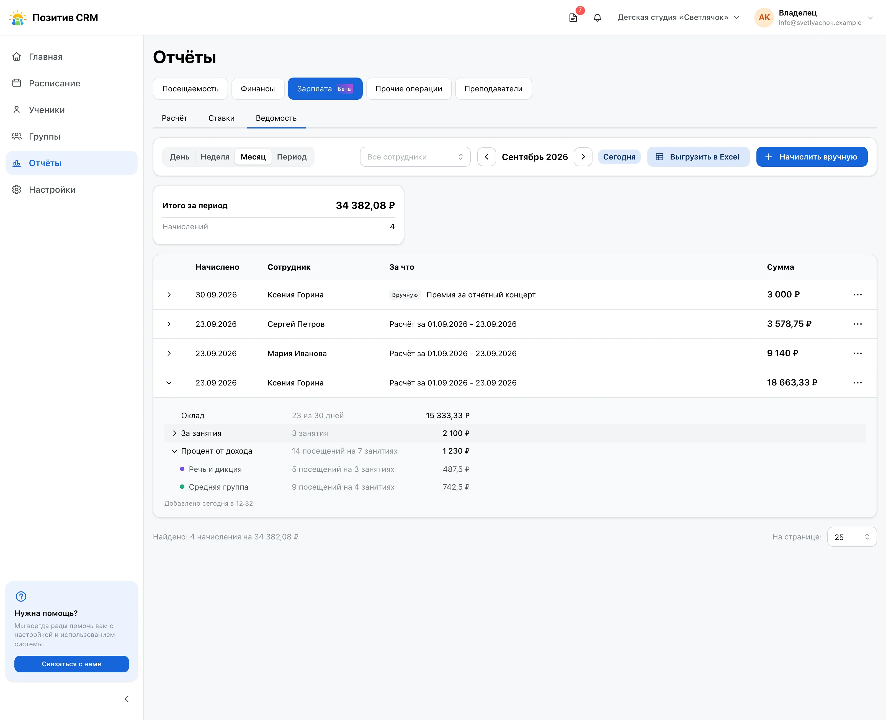Screen dimensions: 886x720
Task: Click the Ученики person icon
Action: tap(17, 110)
